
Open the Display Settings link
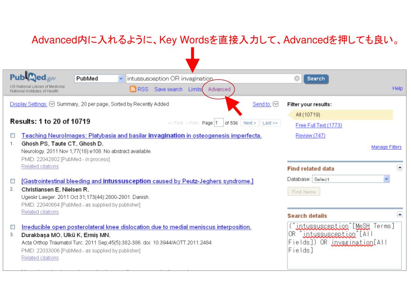click(x=28, y=104)
